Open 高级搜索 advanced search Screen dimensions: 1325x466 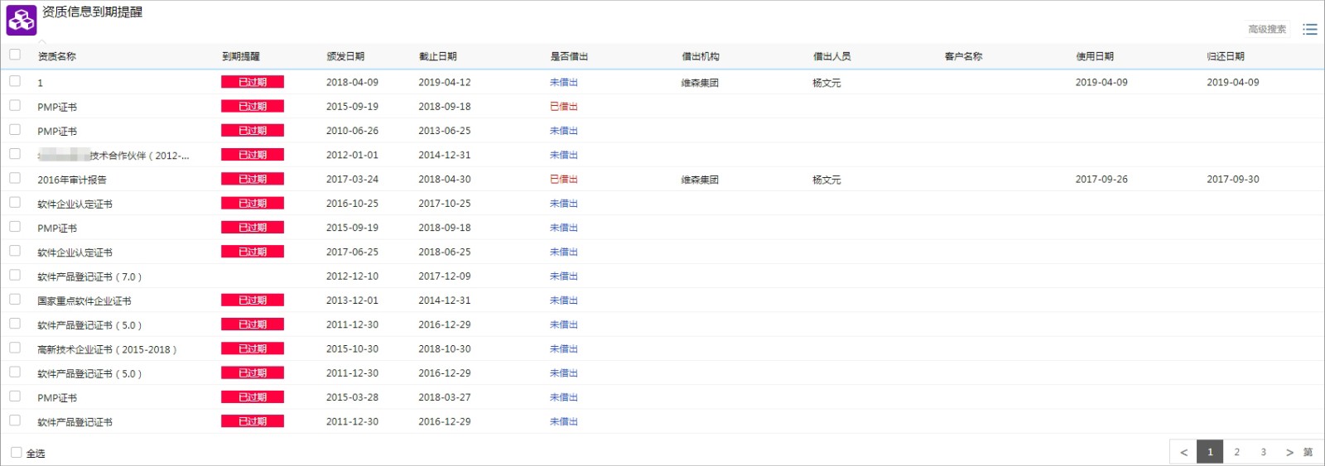(1267, 29)
